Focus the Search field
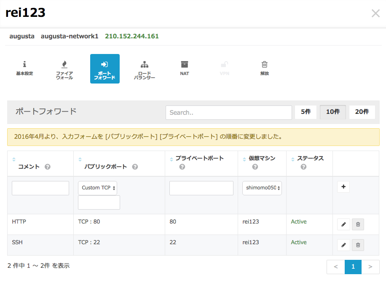The image size is (386, 294). pos(229,113)
